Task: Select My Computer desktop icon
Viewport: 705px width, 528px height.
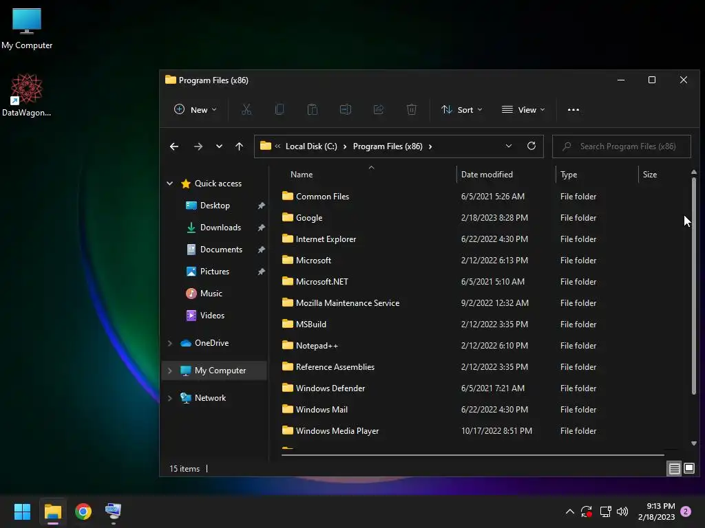Action: click(27, 28)
